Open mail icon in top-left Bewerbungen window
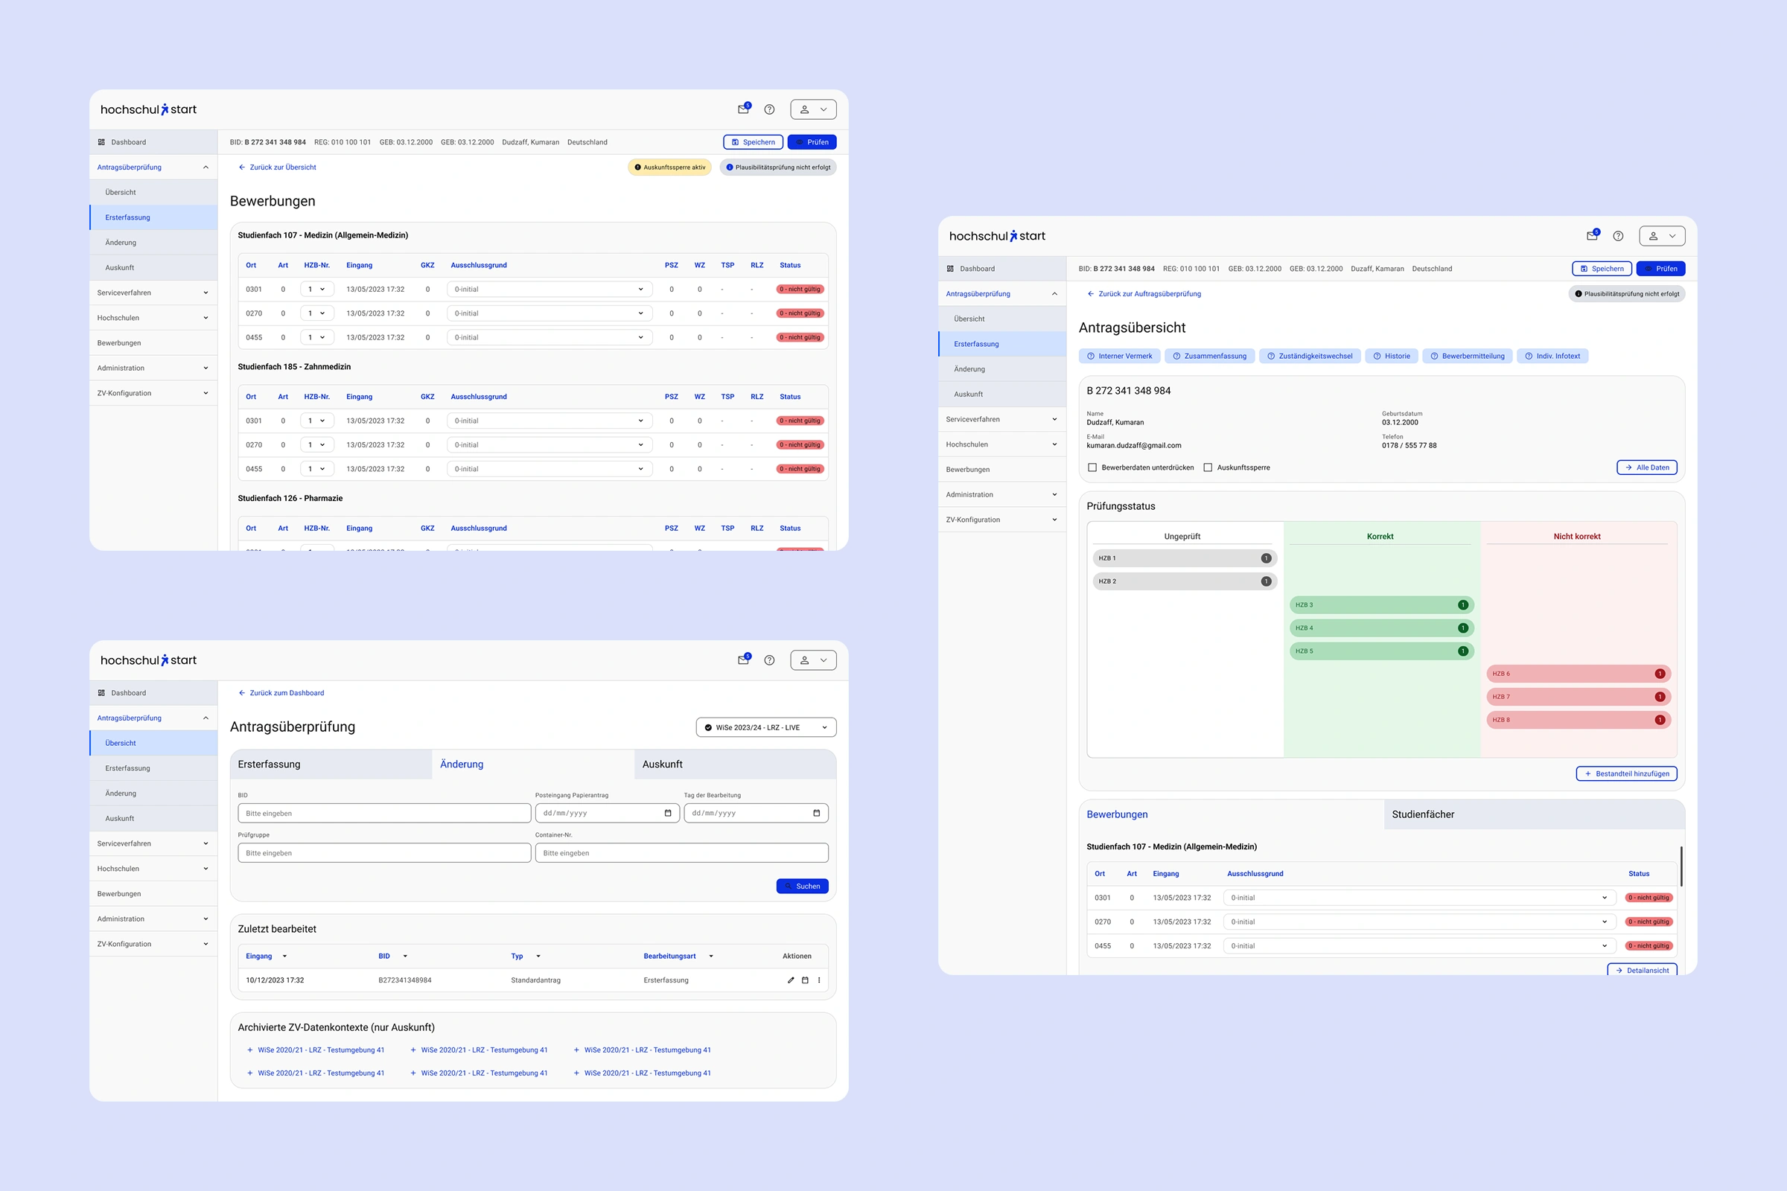The image size is (1787, 1191). pos(743,109)
